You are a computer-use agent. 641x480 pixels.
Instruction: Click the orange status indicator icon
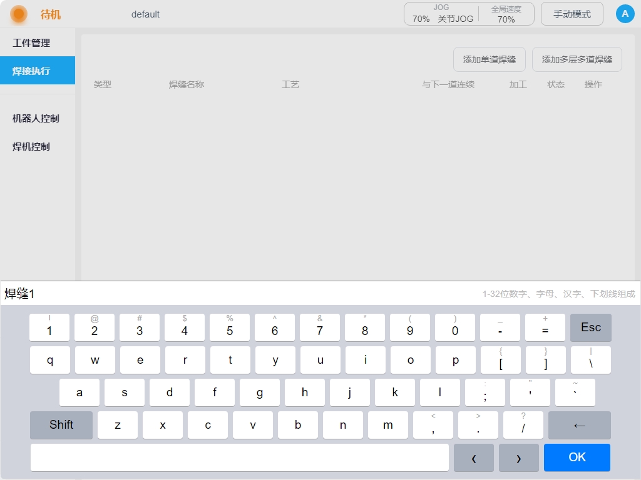(19, 14)
